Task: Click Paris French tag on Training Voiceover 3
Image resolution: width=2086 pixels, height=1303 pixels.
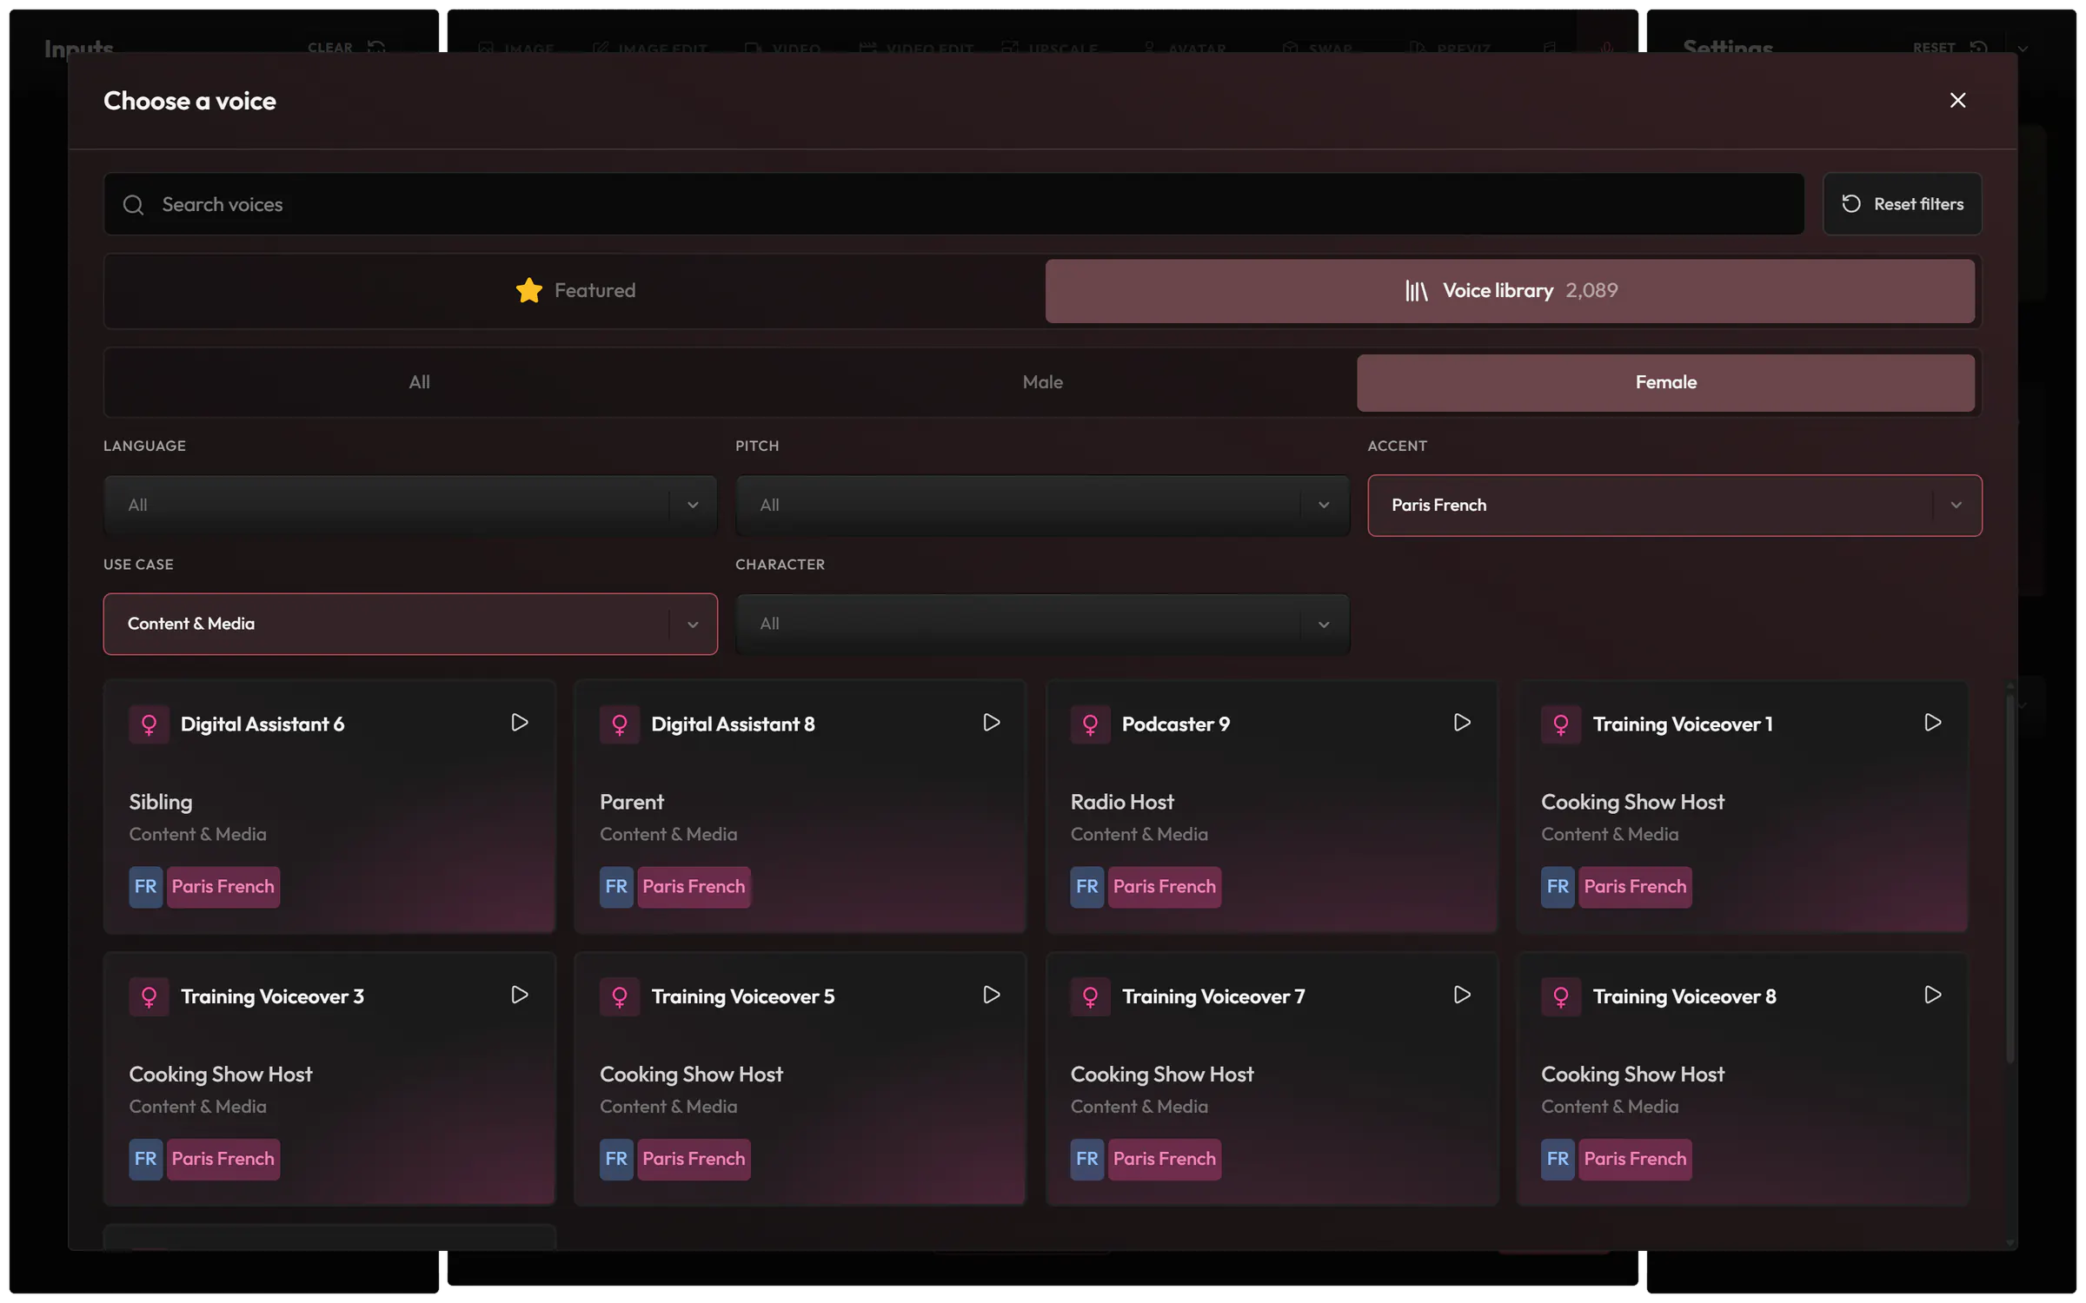Action: [x=223, y=1159]
